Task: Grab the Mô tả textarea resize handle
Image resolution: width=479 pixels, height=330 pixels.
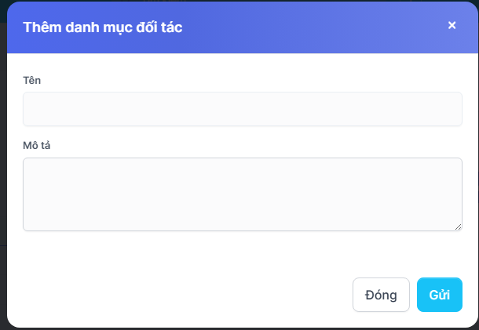Action: point(458,227)
